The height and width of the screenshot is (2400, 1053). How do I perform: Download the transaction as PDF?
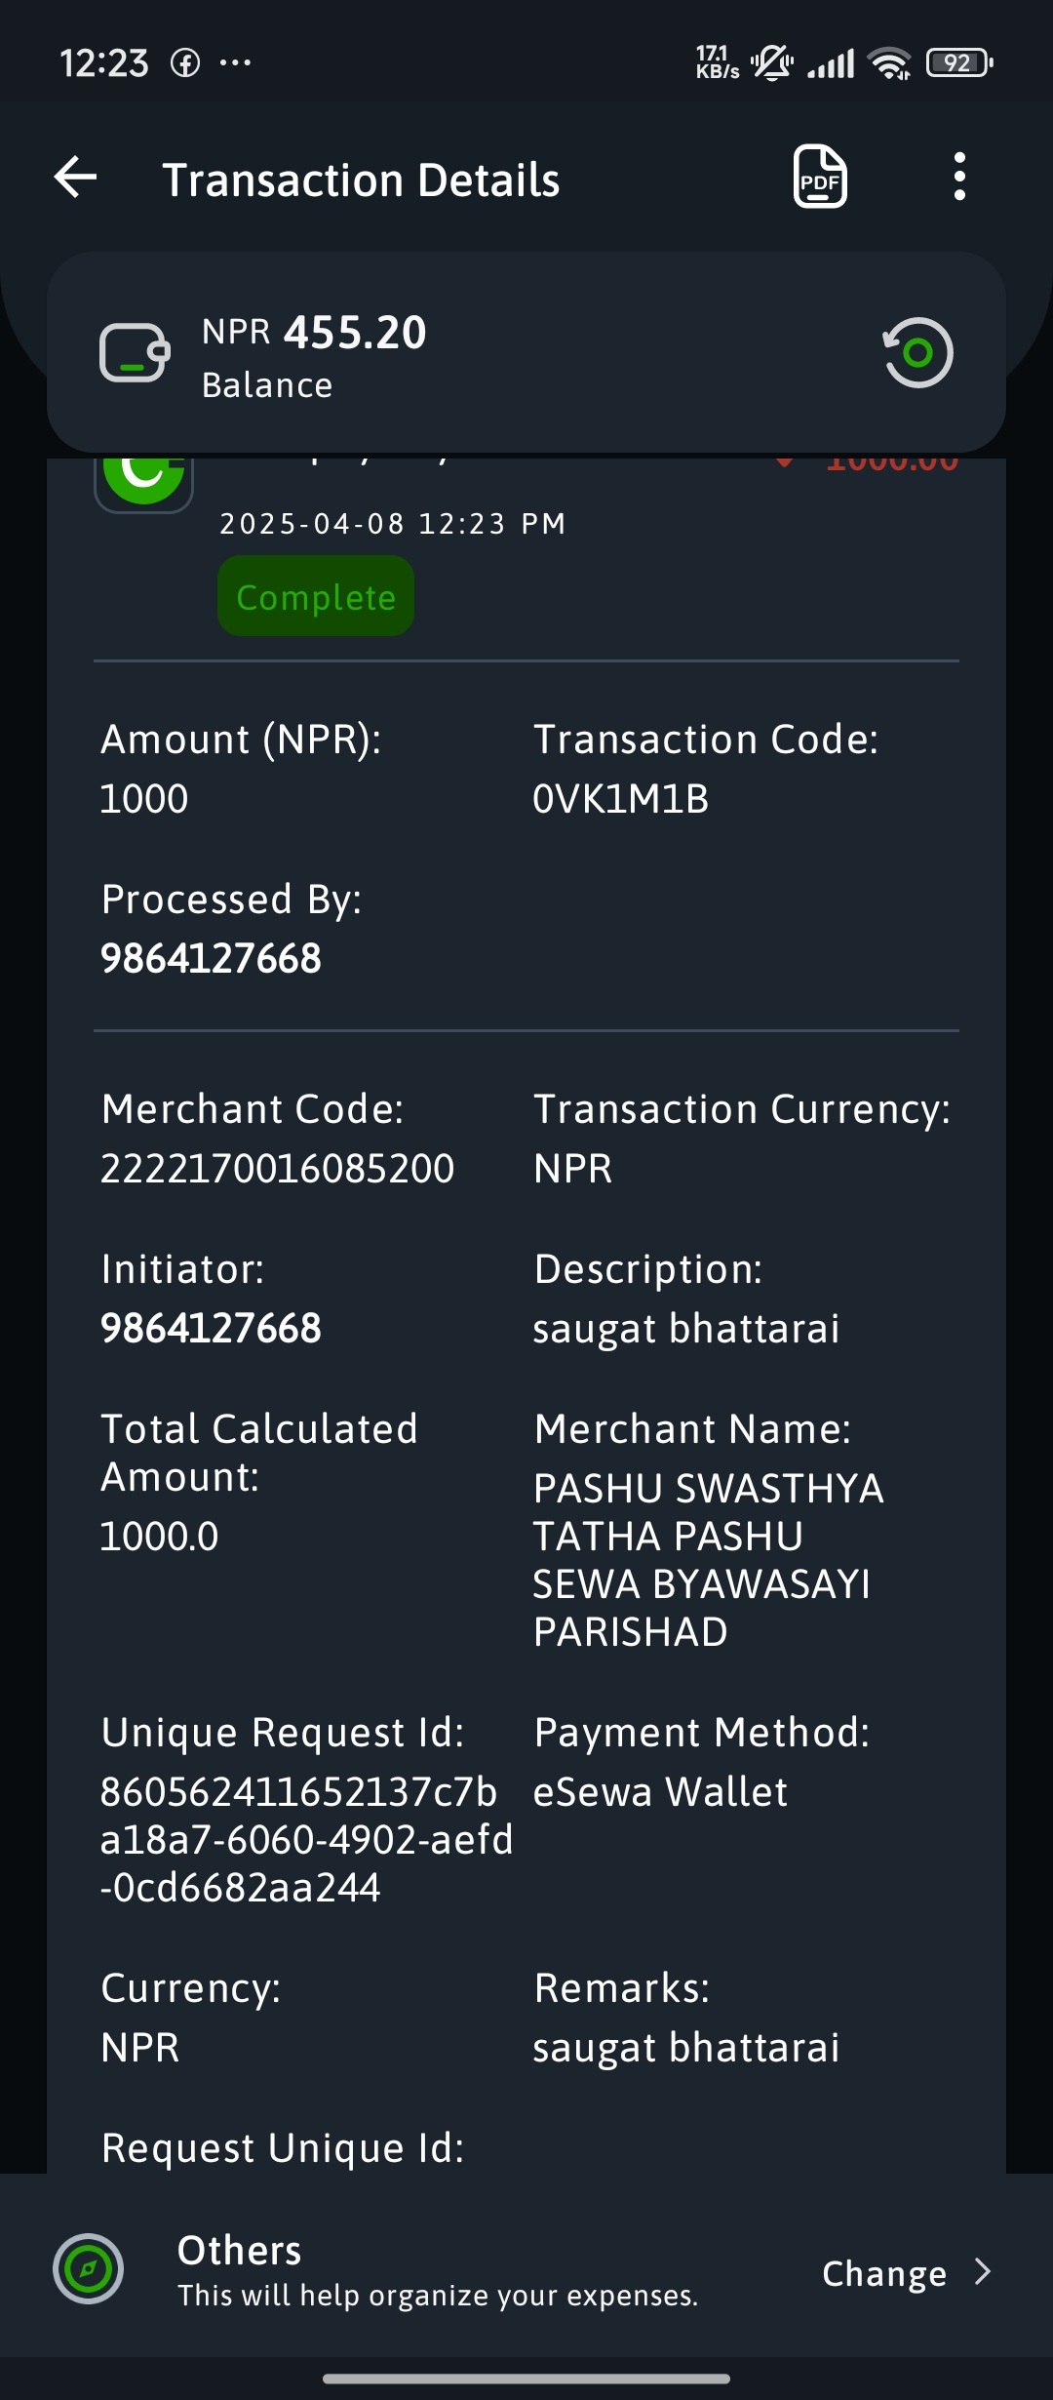tap(820, 177)
